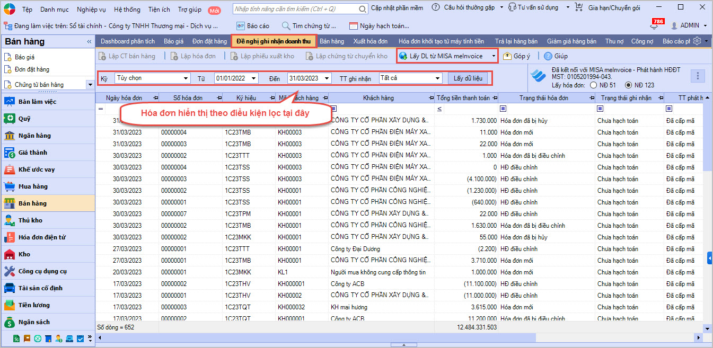Screen dimensions: 713x348
Task: Collapse the Bán hàng sidebar panel
Action: tap(89, 42)
